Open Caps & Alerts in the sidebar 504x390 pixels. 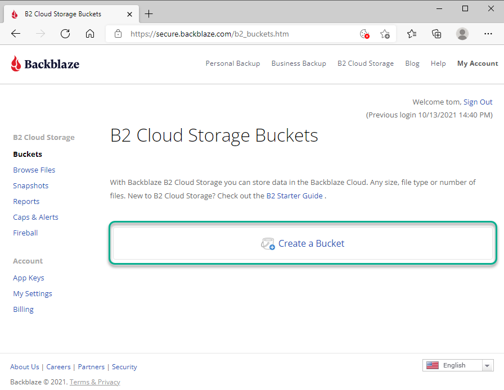35,217
